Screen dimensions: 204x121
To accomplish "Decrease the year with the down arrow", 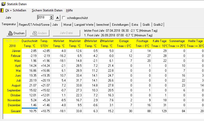I will [51, 19].
